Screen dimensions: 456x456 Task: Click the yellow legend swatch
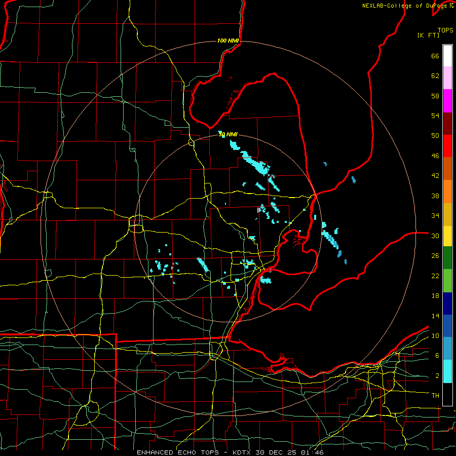point(447,236)
